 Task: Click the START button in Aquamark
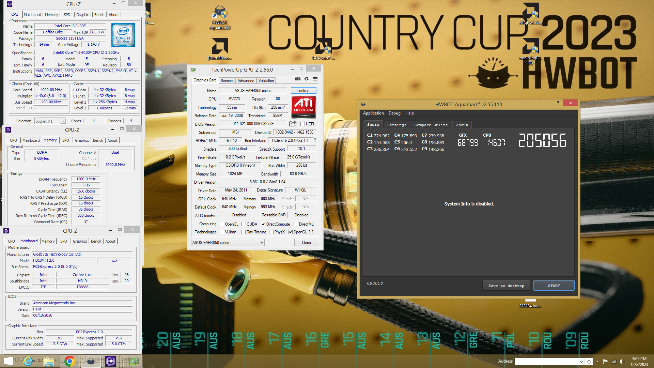[x=554, y=286]
